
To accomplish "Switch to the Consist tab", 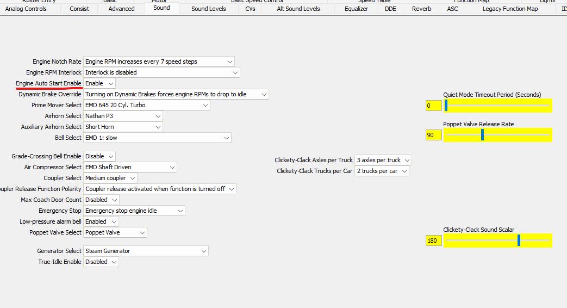I will 79,9.
